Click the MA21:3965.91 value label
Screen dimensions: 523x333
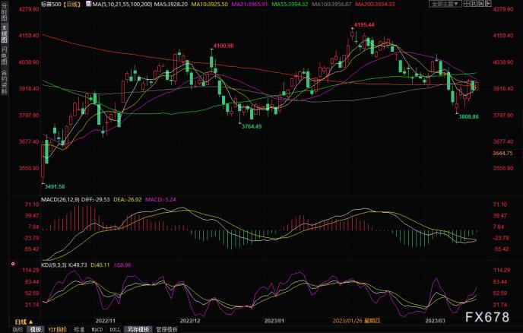[249, 5]
